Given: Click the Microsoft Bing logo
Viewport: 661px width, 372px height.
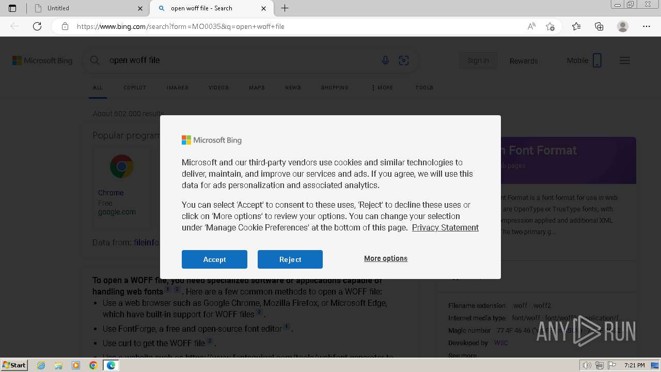Looking at the screenshot, I should point(42,60).
